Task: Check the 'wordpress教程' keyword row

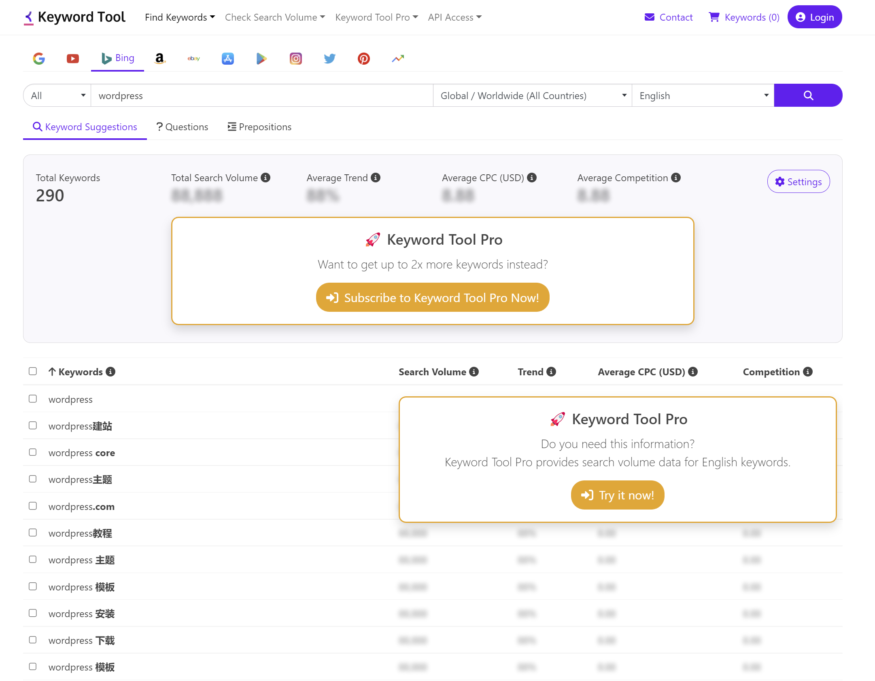Action: pos(33,533)
